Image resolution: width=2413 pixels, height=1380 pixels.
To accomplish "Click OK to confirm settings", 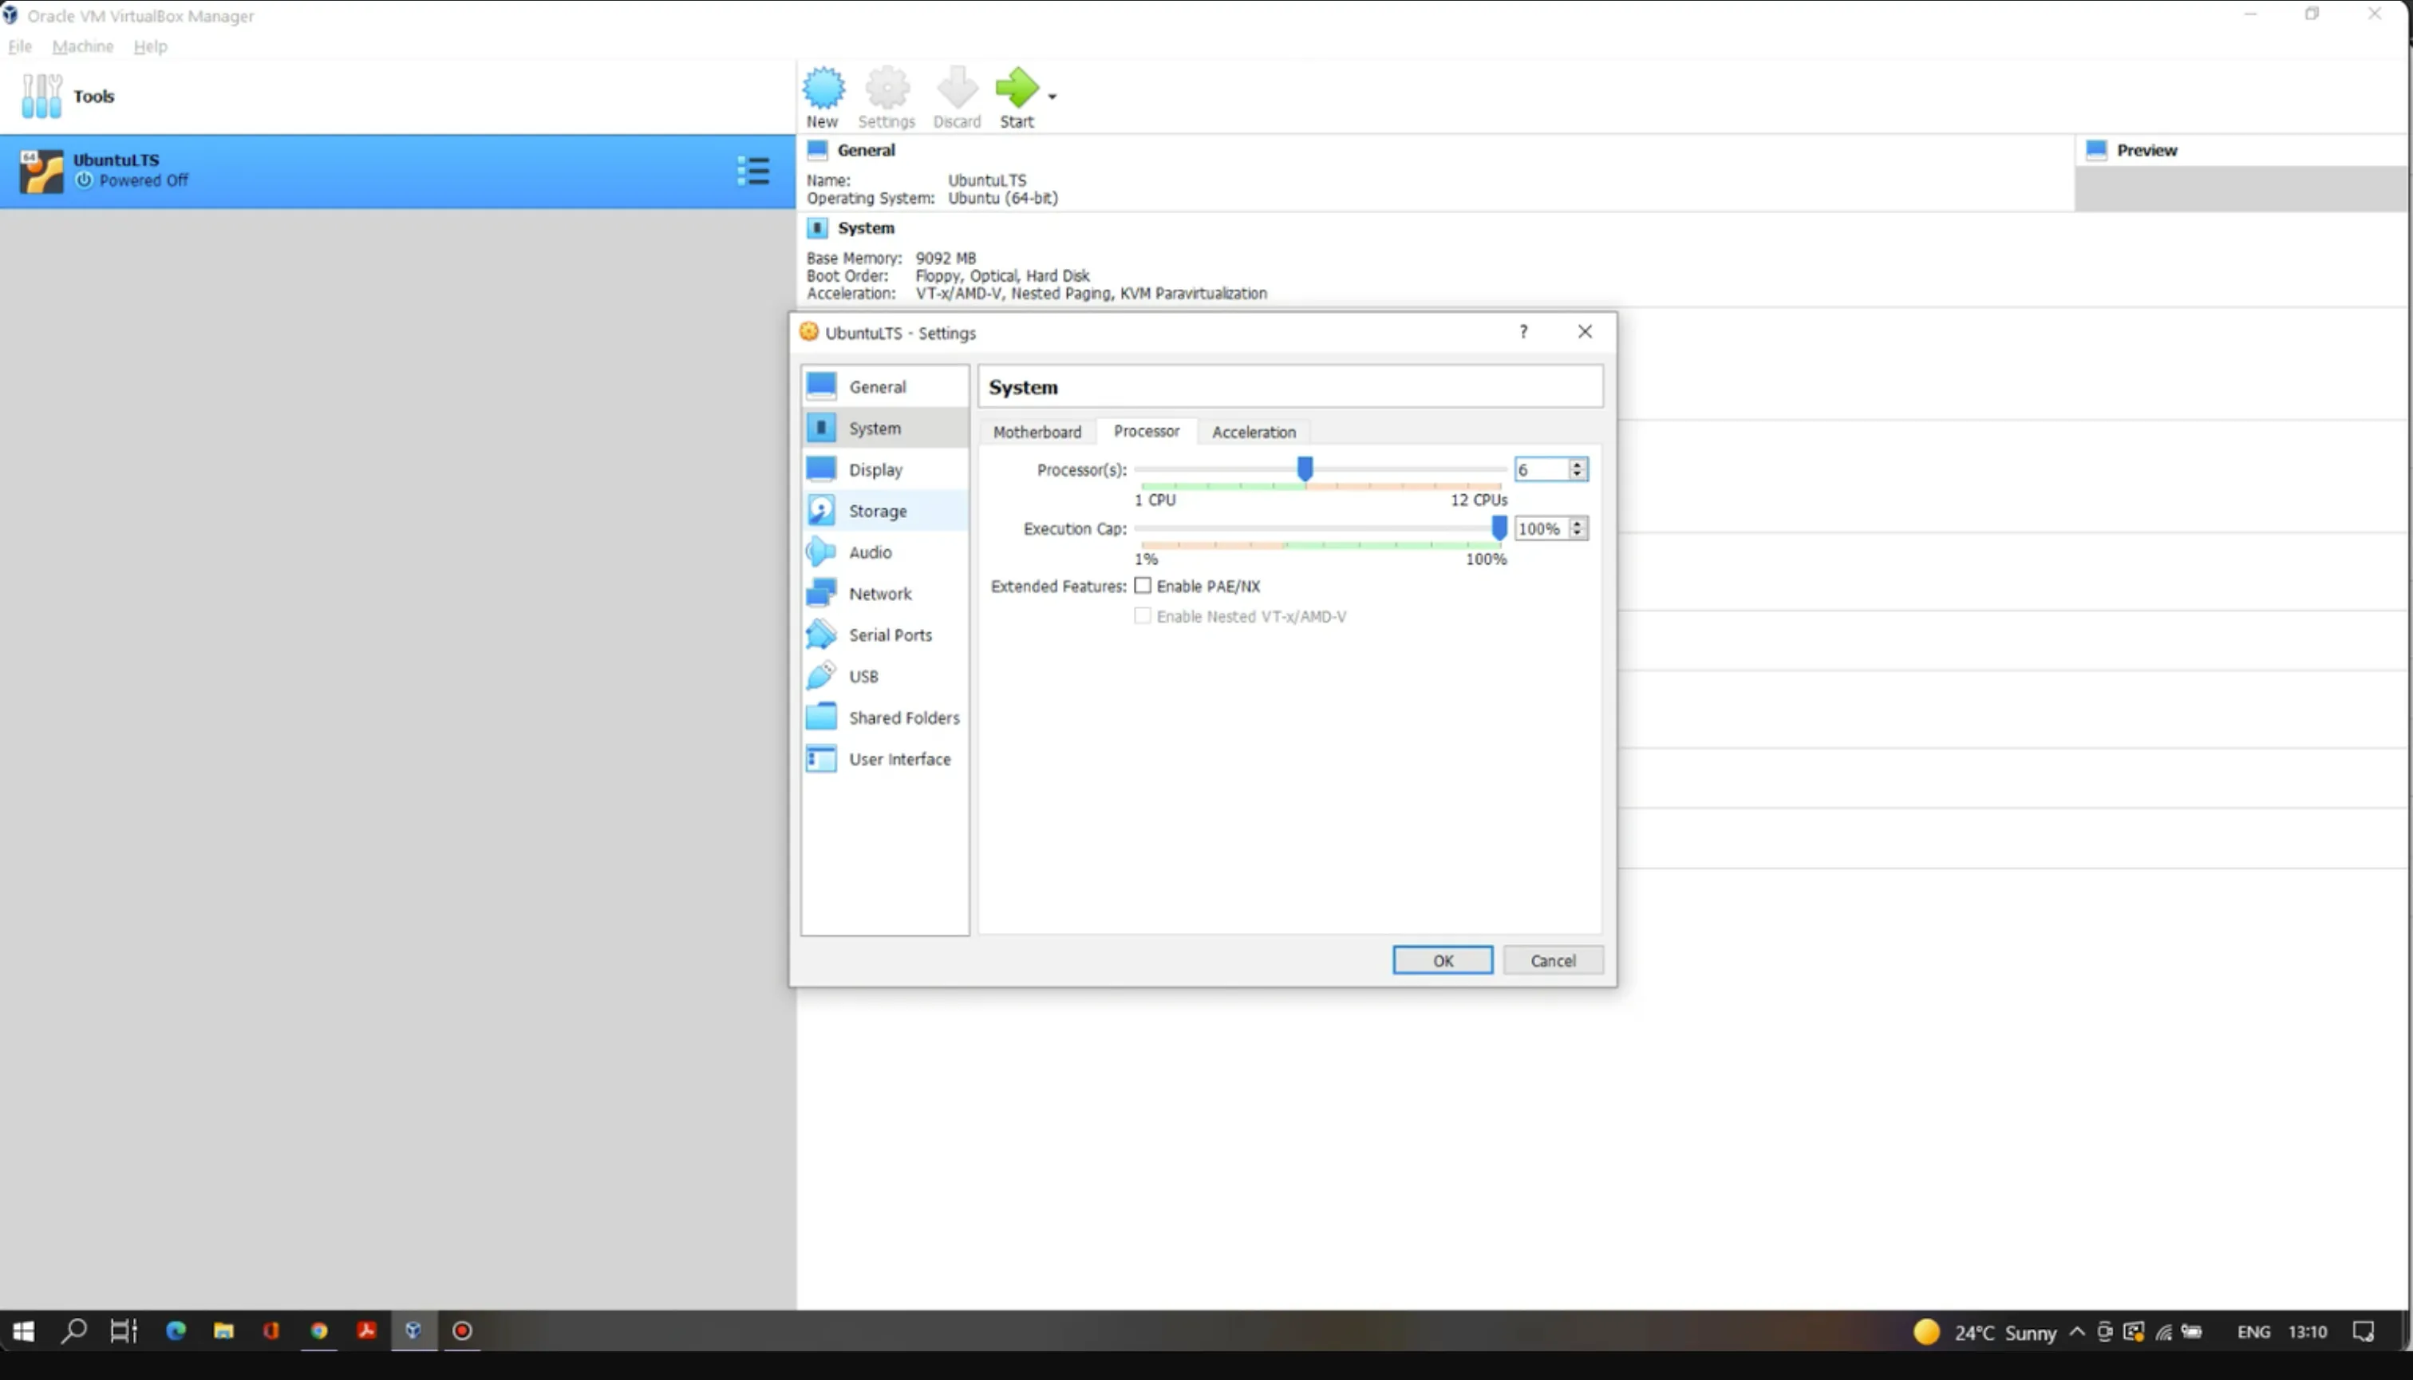I will pyautogui.click(x=1441, y=960).
